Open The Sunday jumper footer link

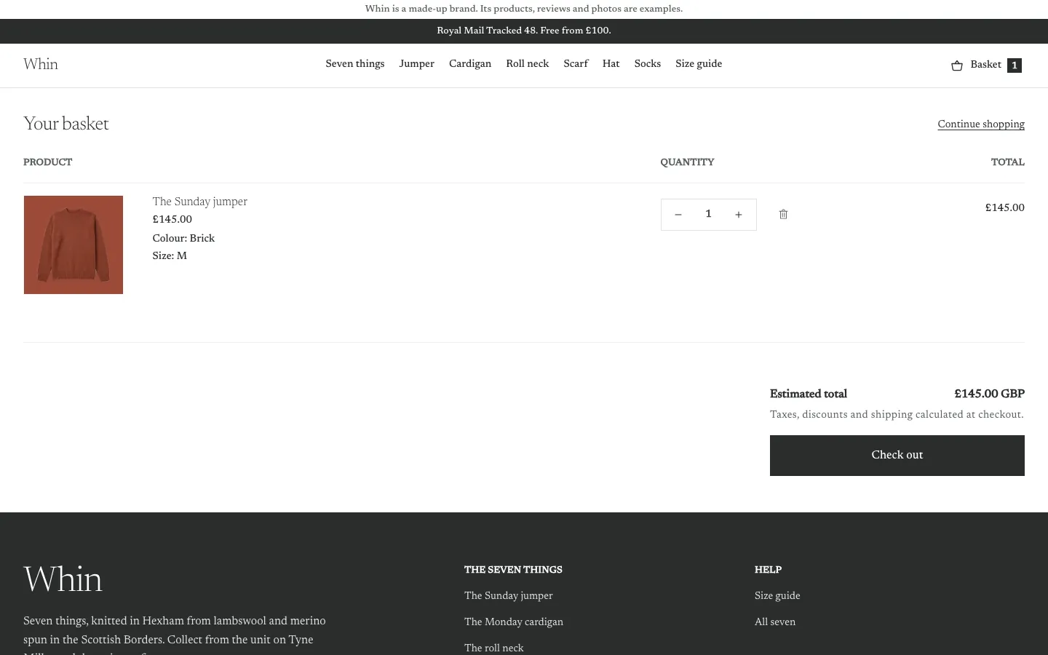509,595
